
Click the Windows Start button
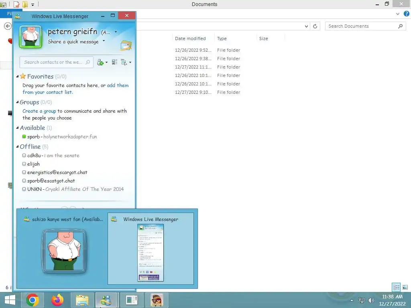pos(10,300)
